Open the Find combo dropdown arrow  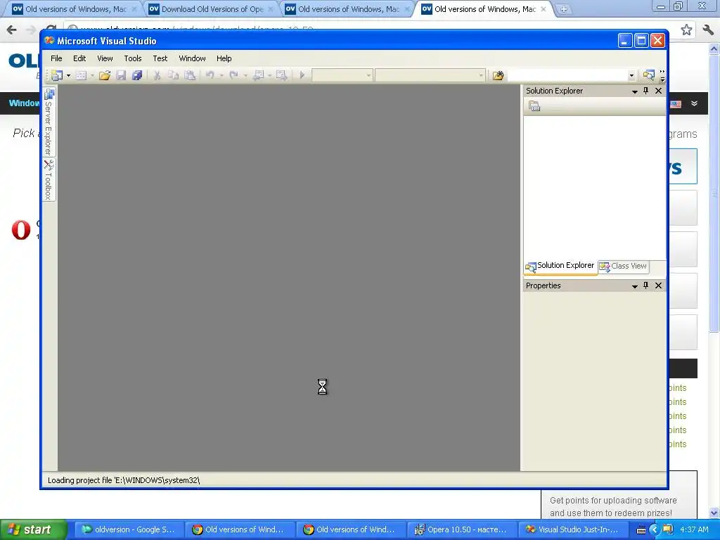[x=631, y=75]
